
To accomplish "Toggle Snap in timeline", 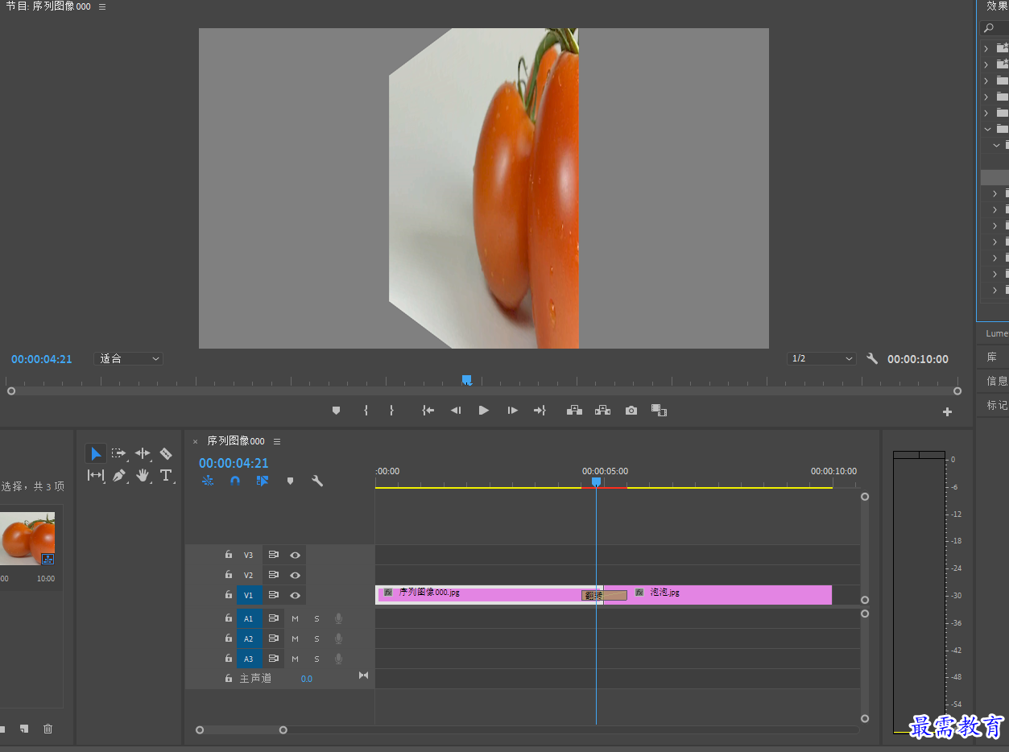I will pos(235,481).
